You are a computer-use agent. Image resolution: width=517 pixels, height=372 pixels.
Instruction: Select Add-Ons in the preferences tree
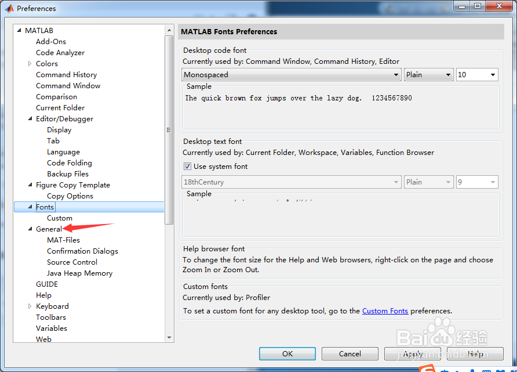point(51,42)
